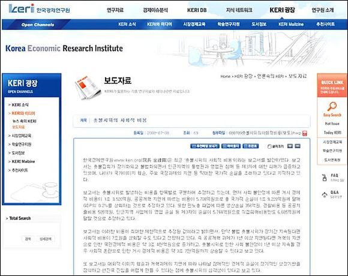Screen dimensions: 348x276
Task: Open 시장경제교육 in the quick link panel
Action: click(332, 142)
